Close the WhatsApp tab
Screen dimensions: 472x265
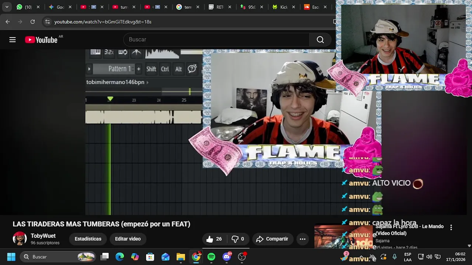point(38,7)
